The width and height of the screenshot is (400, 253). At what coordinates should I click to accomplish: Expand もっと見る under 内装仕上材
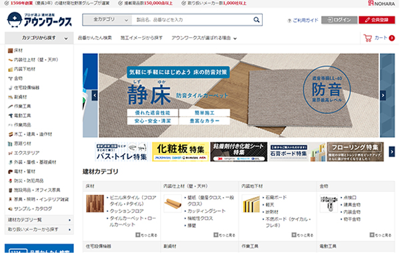point(225,235)
